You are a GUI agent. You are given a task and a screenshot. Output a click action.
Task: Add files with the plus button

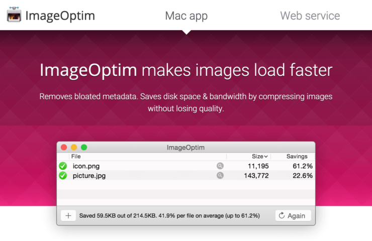68,215
